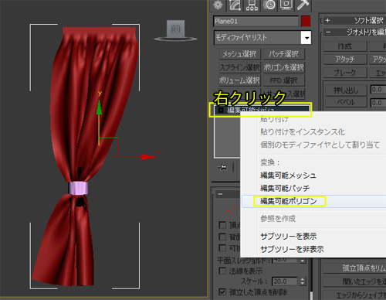This screenshot has width=386, height=300.
Task: Select サブツリーを非表示 menu entry
Action: 292,249
